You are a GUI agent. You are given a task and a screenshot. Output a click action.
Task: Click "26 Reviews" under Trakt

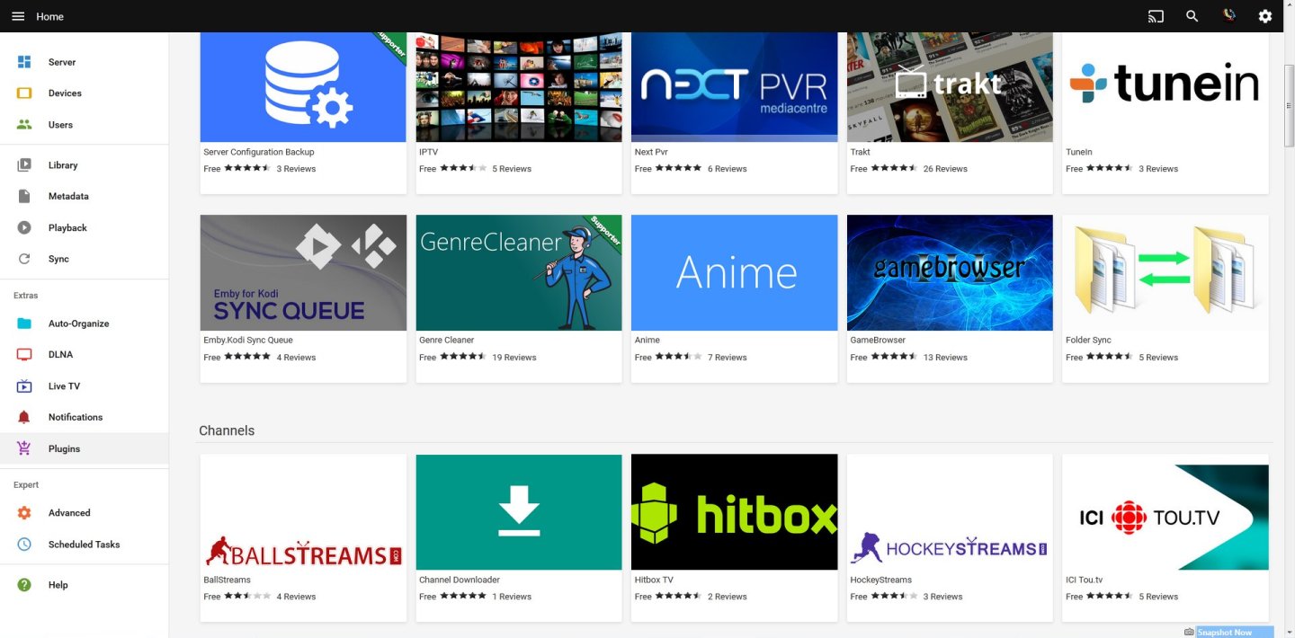pos(945,169)
